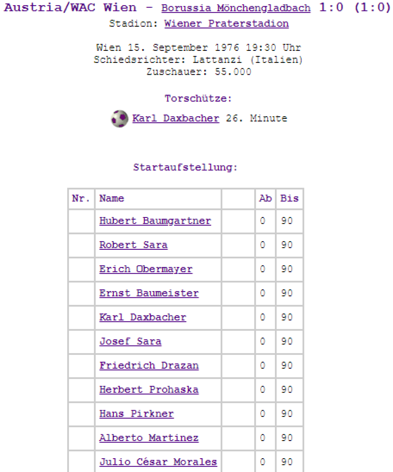Click the Startaufstellung heading text
This screenshot has height=472, width=393.
coord(185,168)
